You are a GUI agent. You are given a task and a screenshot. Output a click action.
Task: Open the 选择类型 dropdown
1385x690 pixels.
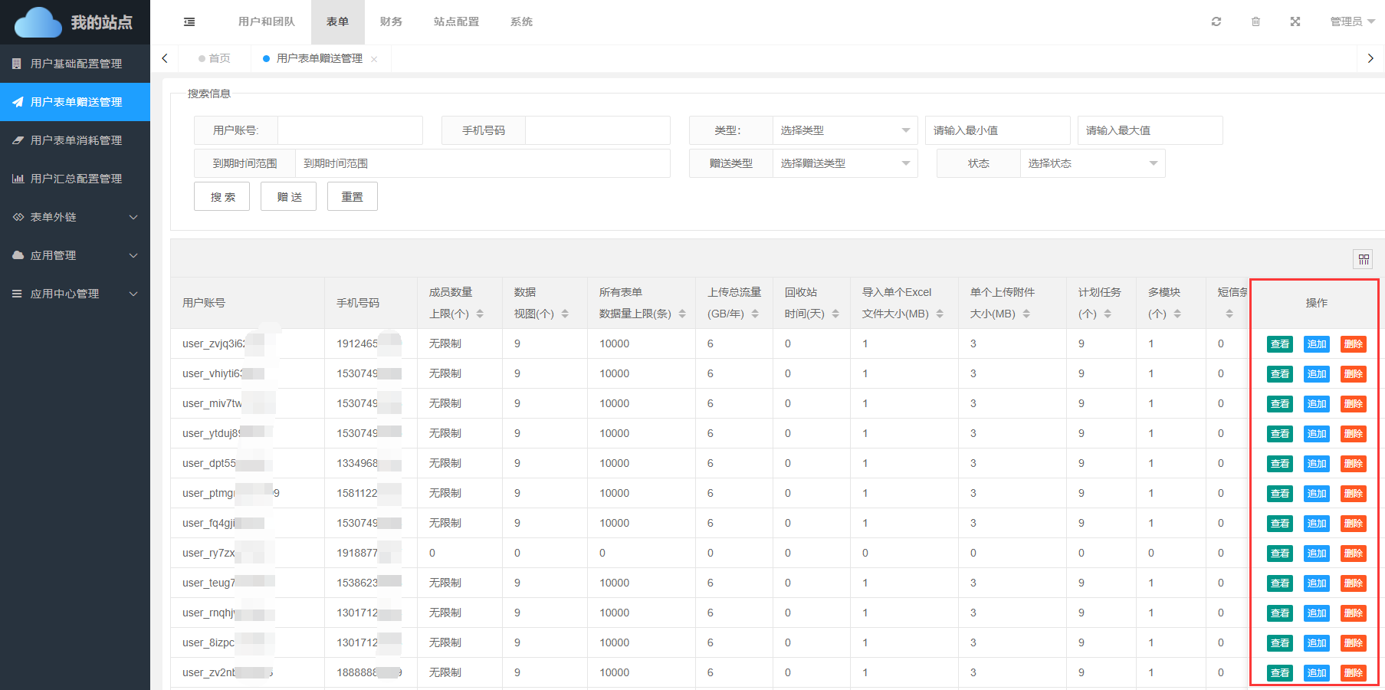(845, 130)
